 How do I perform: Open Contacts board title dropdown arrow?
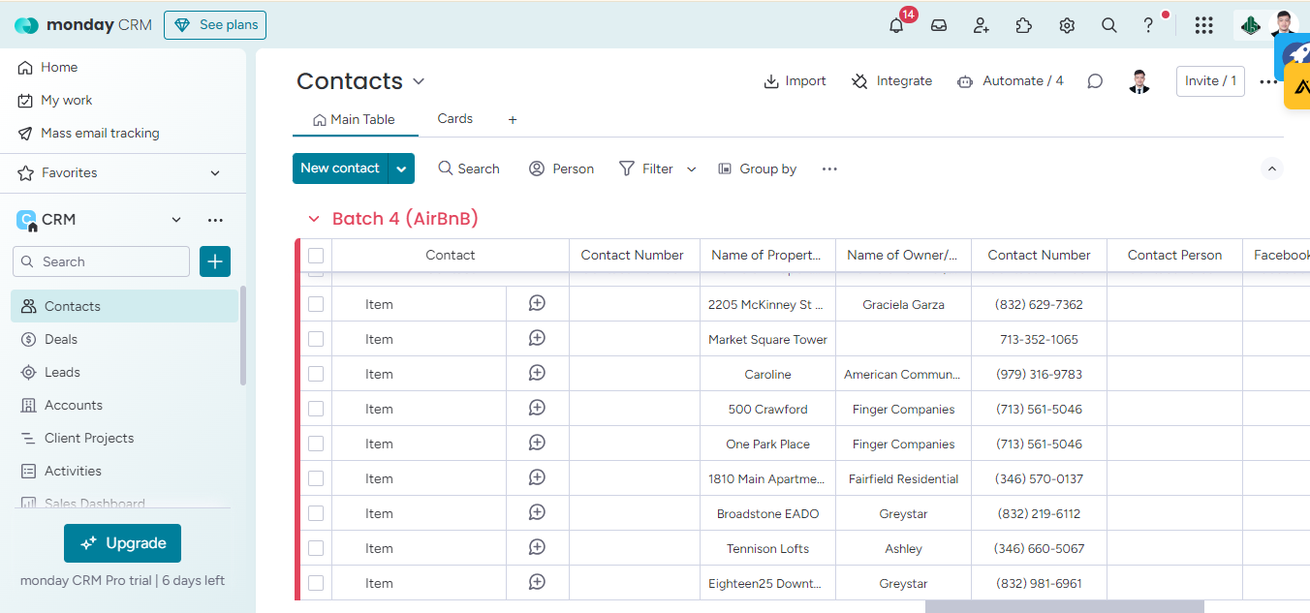(419, 81)
